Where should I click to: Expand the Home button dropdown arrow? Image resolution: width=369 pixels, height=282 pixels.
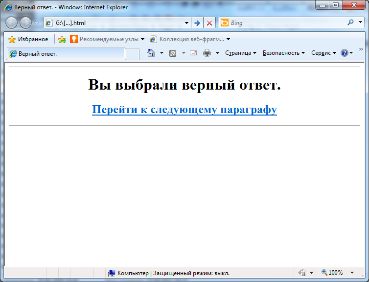[161, 53]
